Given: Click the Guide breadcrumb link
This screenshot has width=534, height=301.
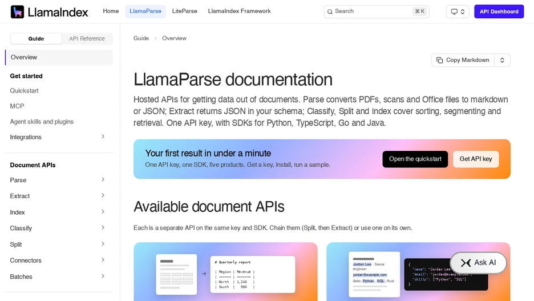Looking at the screenshot, I should point(141,38).
